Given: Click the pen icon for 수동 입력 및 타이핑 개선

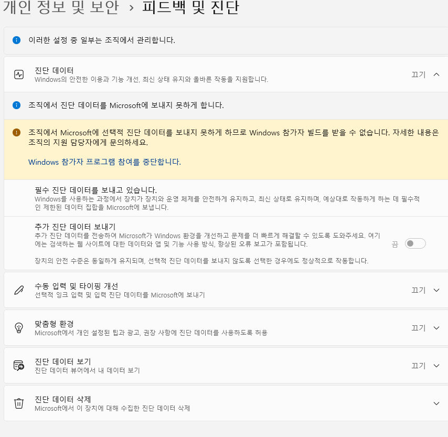Looking at the screenshot, I should pos(19,290).
